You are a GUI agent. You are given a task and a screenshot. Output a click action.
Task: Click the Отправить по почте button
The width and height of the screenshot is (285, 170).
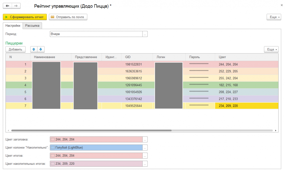click(68, 17)
